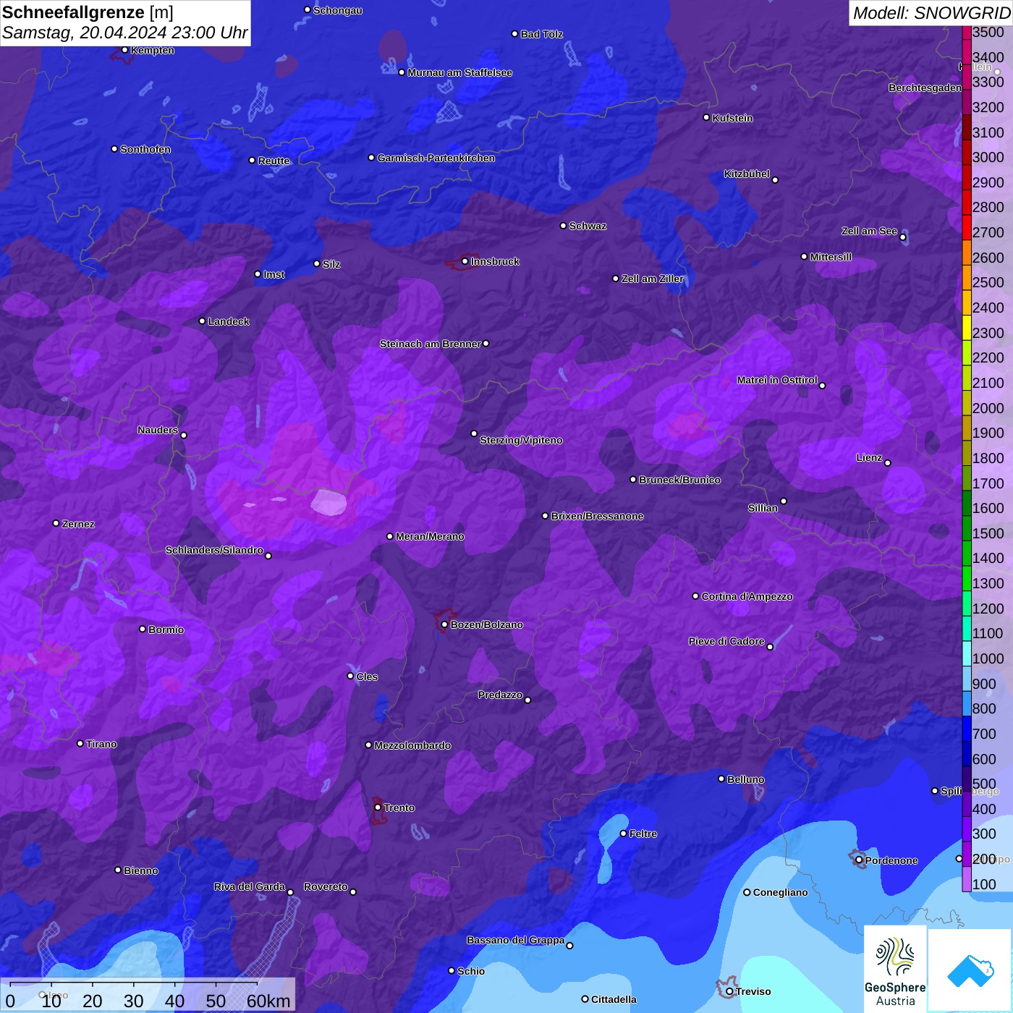Click the Landeck marker dot

(x=203, y=321)
